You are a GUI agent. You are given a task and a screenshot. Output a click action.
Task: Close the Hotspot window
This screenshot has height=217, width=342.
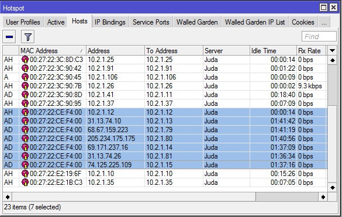point(333,8)
